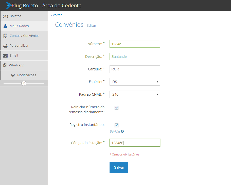Click the Meus Dados user icon
The image size is (231, 185).
coord(5,26)
